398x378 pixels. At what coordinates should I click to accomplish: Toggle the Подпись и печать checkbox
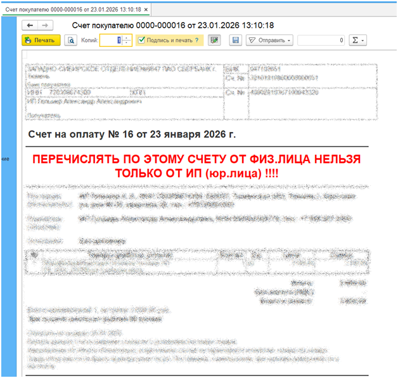click(142, 40)
